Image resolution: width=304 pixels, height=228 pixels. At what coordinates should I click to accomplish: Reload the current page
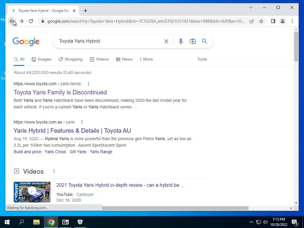pyautogui.click(x=31, y=21)
